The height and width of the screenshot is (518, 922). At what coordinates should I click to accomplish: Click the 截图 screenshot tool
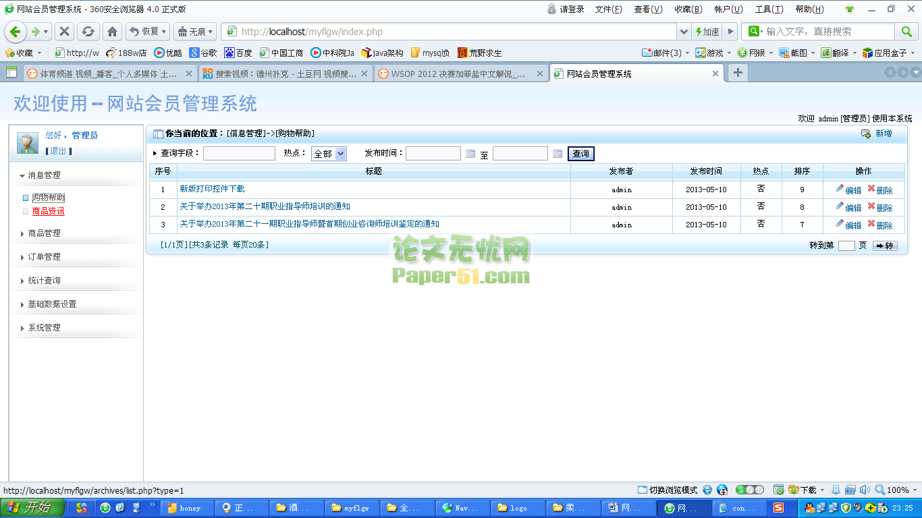click(797, 53)
